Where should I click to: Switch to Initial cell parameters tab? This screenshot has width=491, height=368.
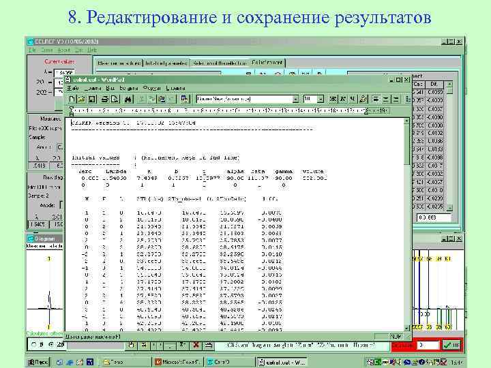tap(166, 63)
